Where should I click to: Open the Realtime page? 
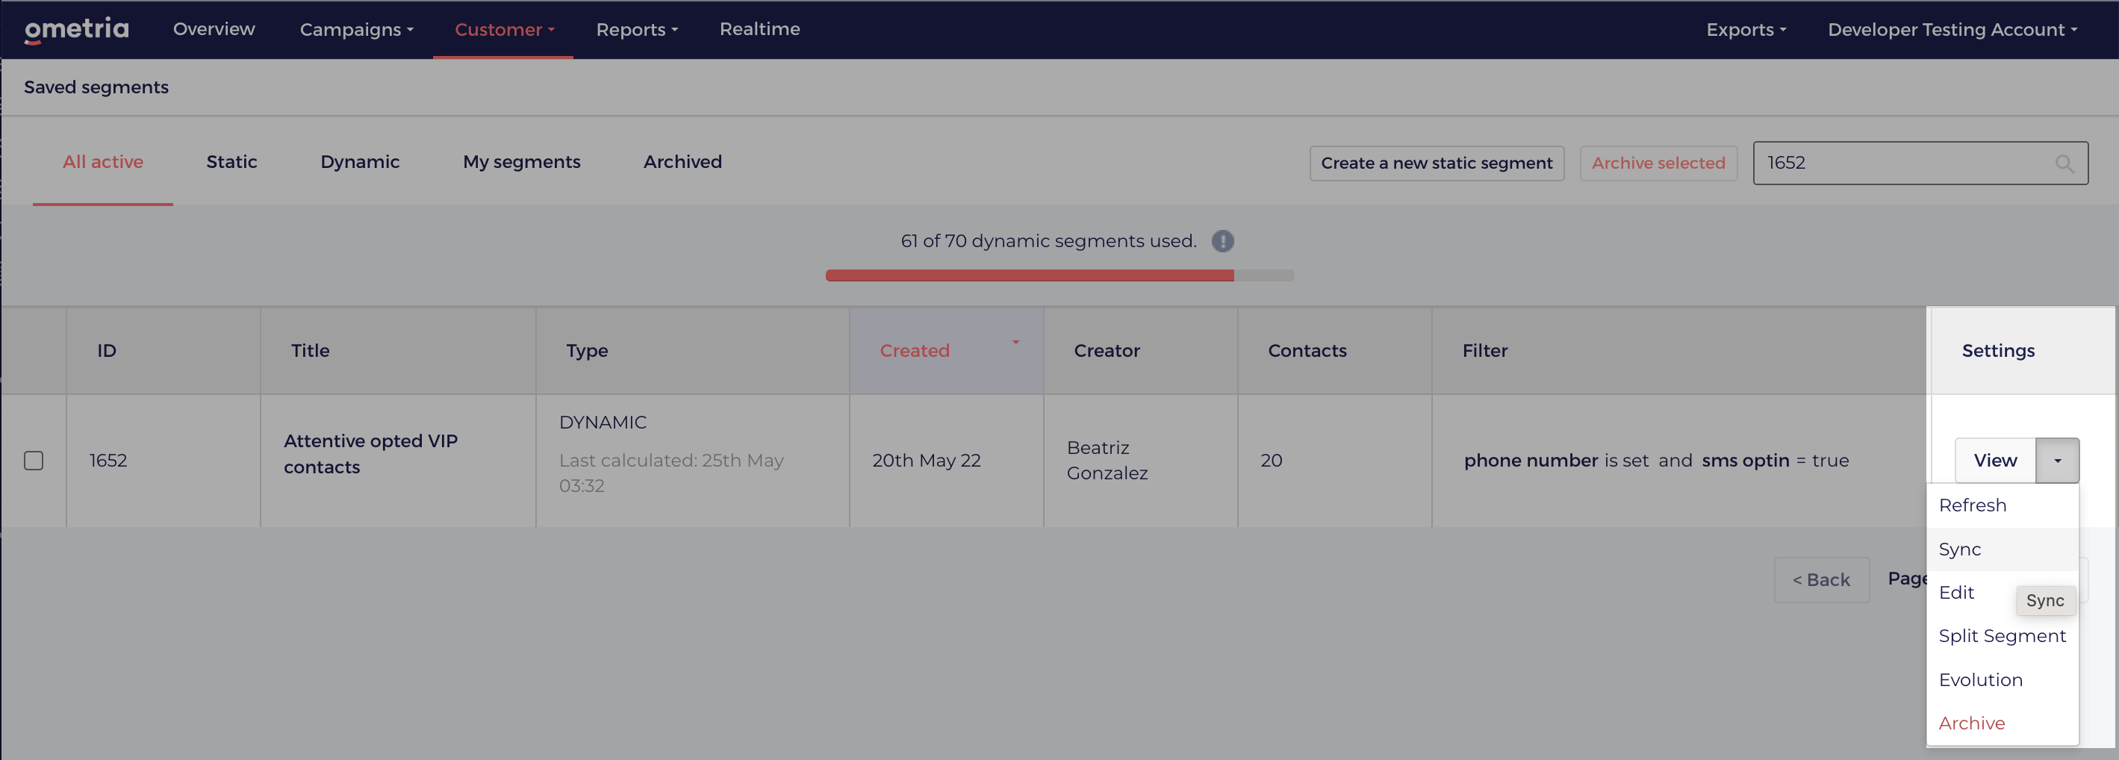tap(759, 29)
